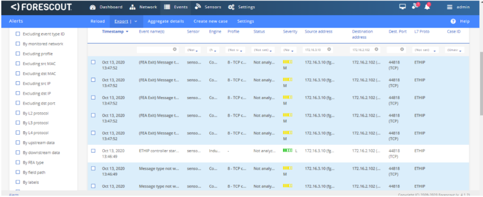This screenshot has width=483, height=197.
Task: Select the ETHIP controller start alert row checkbox
Action: (93, 151)
